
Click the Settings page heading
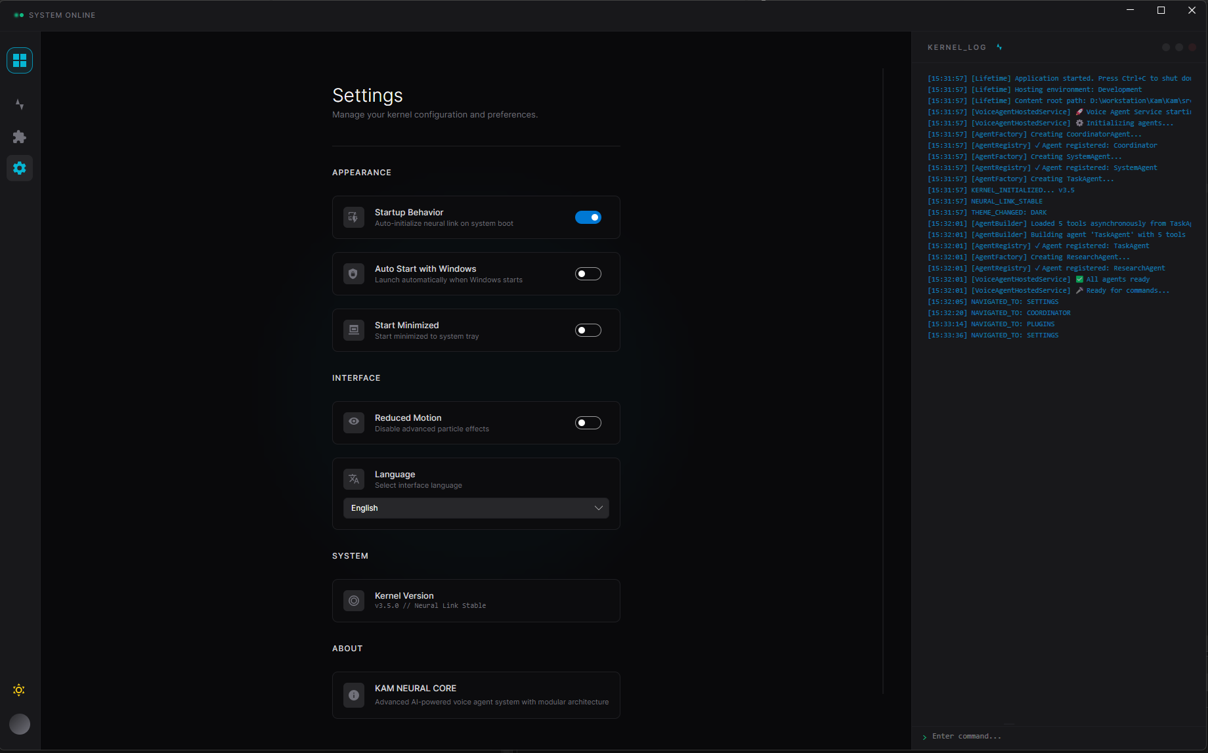(368, 96)
